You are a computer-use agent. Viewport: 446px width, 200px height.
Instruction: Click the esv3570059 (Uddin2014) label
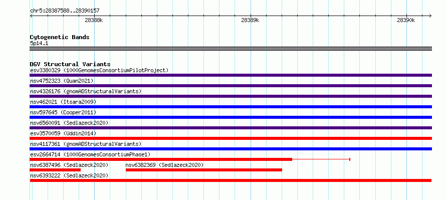(63, 133)
